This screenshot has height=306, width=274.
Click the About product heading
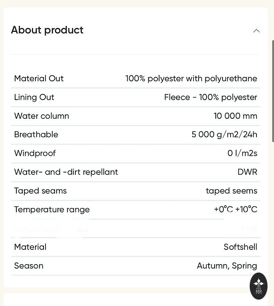pos(47,30)
